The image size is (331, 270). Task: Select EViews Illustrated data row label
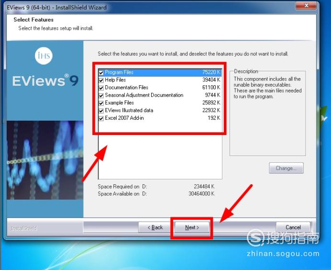[129, 110]
